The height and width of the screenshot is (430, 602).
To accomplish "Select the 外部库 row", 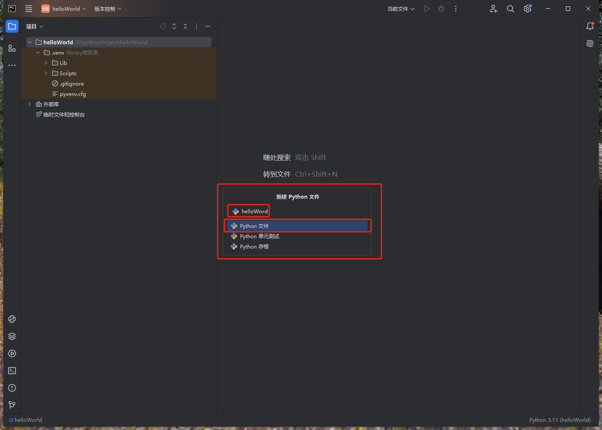I will coord(119,104).
